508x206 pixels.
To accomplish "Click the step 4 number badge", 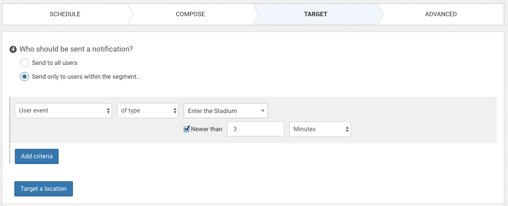I will pos(13,50).
